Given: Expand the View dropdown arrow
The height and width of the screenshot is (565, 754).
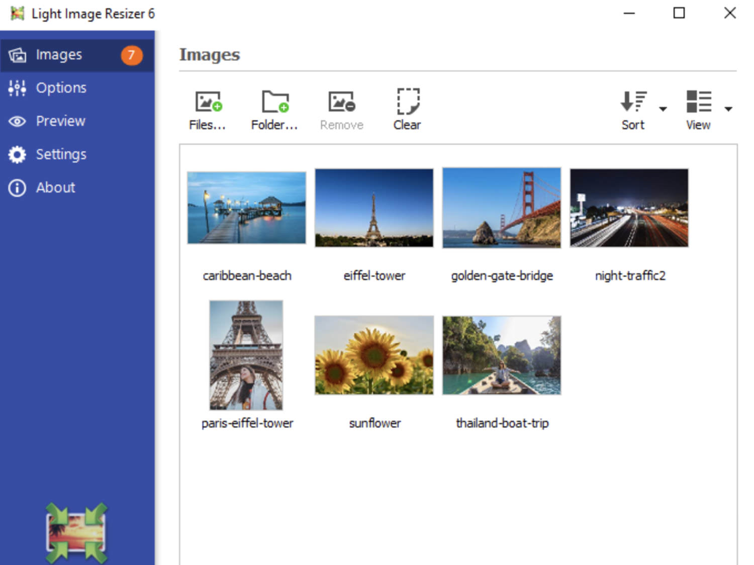Looking at the screenshot, I should pos(728,109).
